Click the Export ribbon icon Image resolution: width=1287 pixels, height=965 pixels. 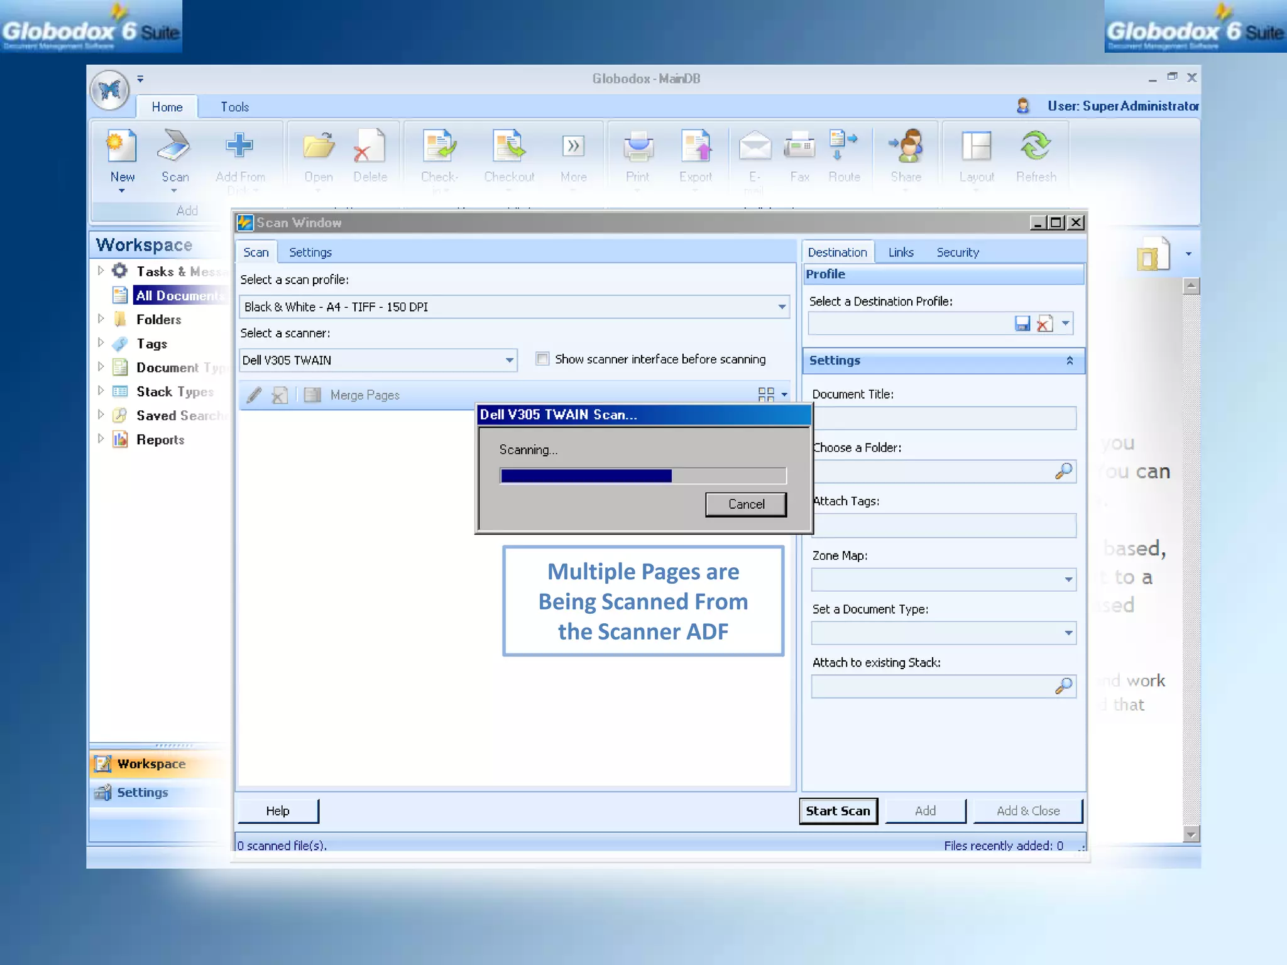[x=696, y=146]
